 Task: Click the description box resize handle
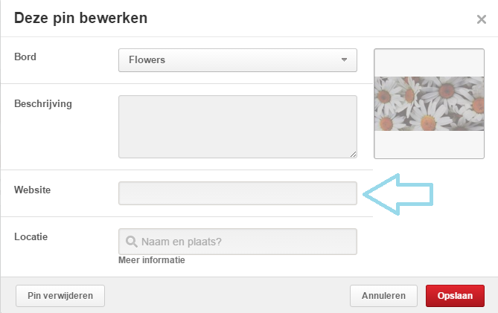point(353,154)
